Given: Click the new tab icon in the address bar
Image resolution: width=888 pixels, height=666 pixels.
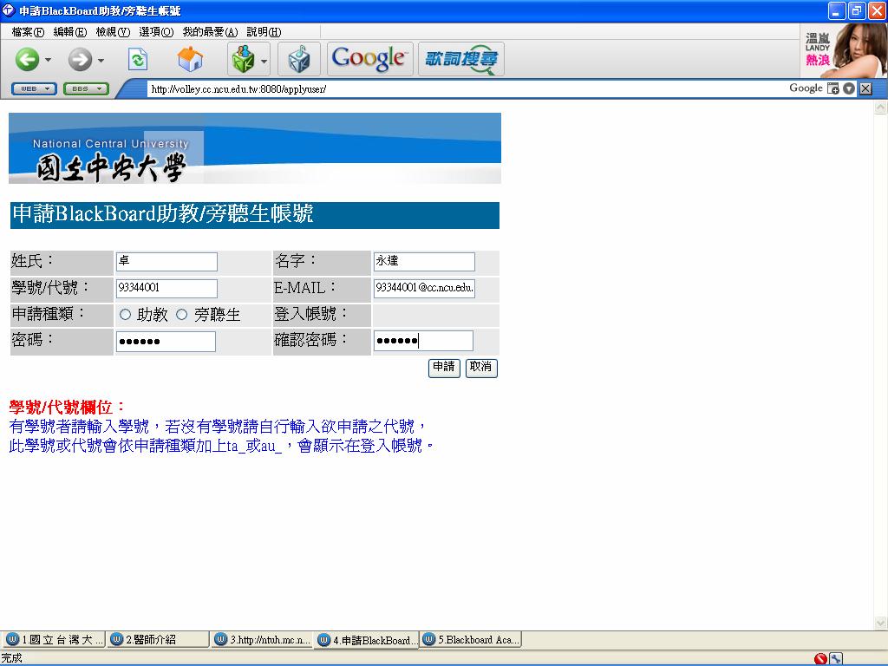Looking at the screenshot, I should tap(833, 88).
